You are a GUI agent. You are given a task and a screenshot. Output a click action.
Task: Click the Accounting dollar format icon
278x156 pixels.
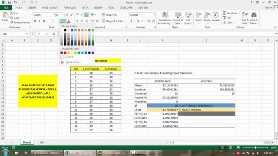tap(131, 21)
